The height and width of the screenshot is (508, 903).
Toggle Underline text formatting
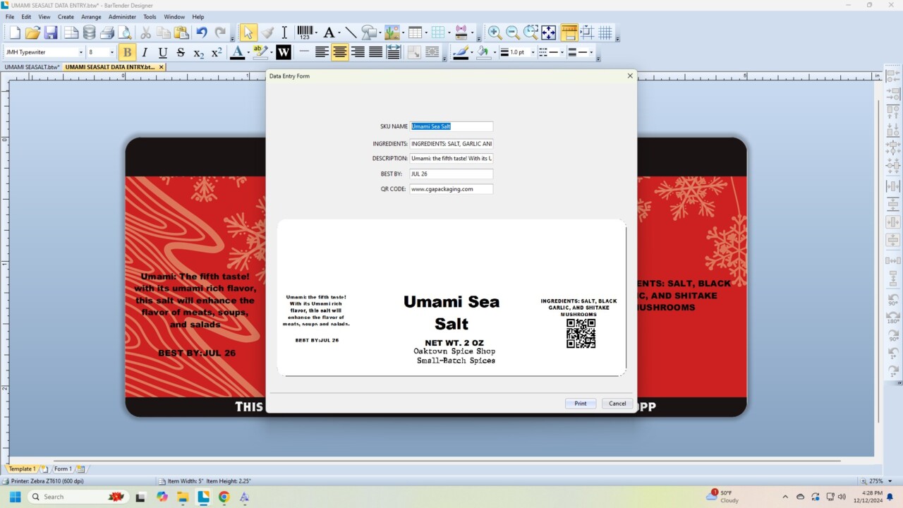[x=163, y=52]
